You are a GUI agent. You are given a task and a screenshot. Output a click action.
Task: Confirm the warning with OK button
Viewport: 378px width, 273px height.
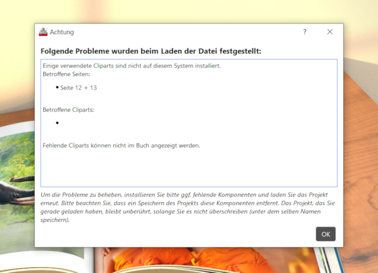pyautogui.click(x=326, y=234)
